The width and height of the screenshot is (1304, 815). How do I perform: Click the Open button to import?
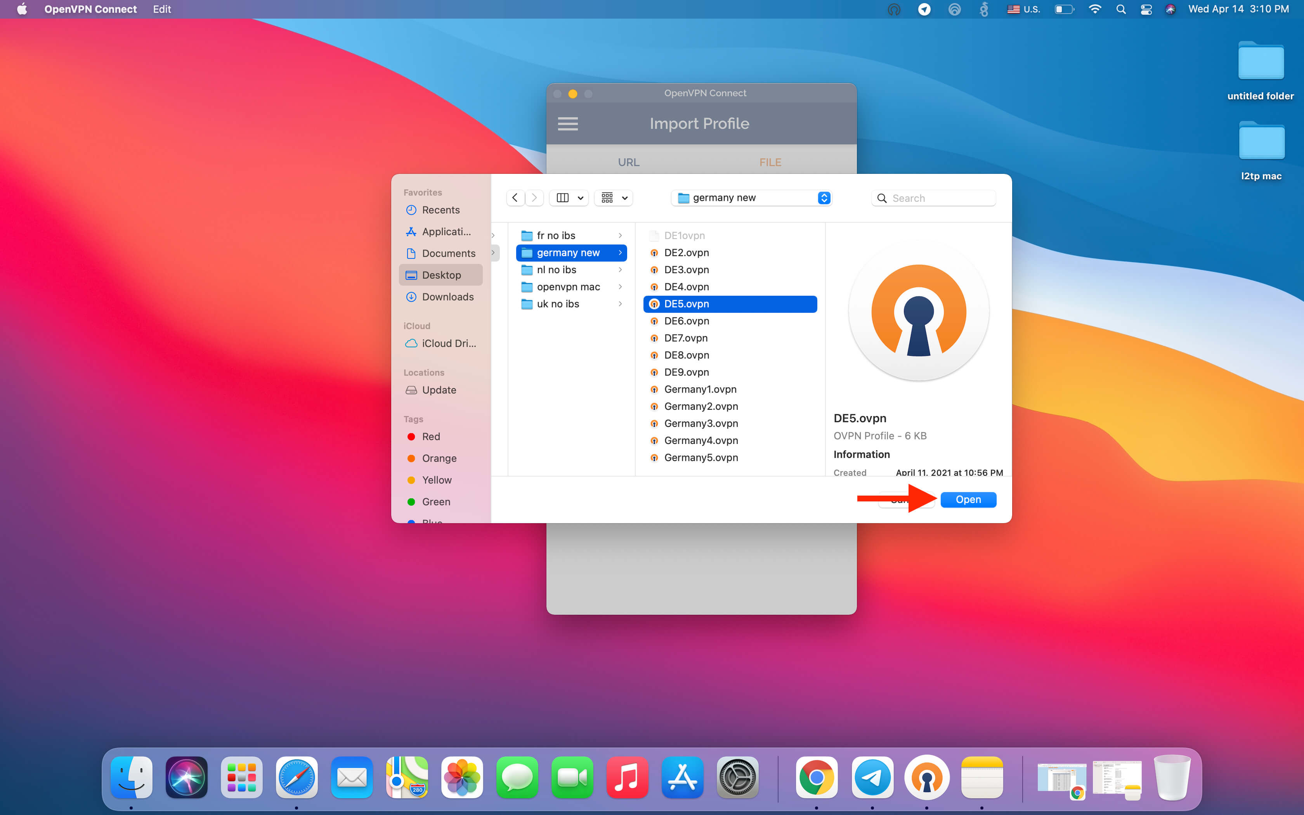pyautogui.click(x=968, y=499)
